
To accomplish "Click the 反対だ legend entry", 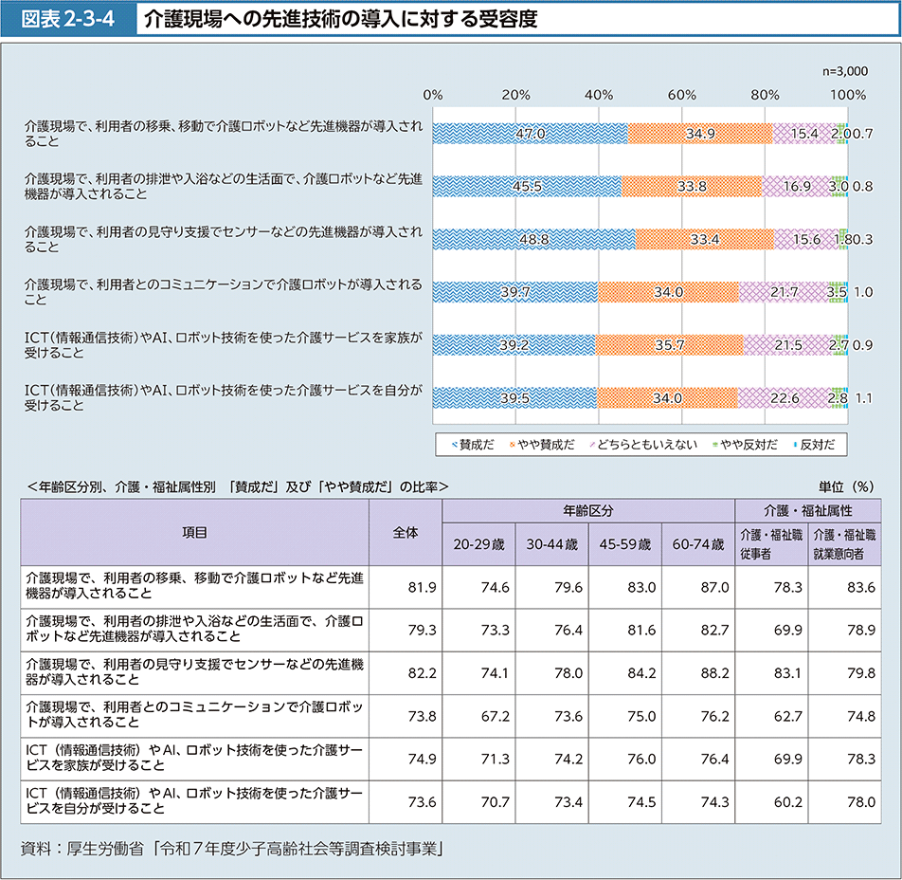I will (814, 445).
